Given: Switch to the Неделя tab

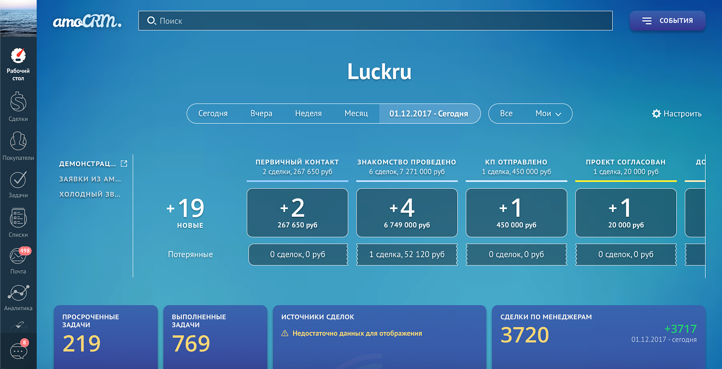Looking at the screenshot, I should [308, 113].
